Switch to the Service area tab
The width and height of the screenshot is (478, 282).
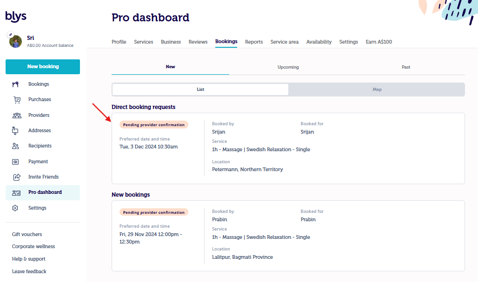coord(285,42)
